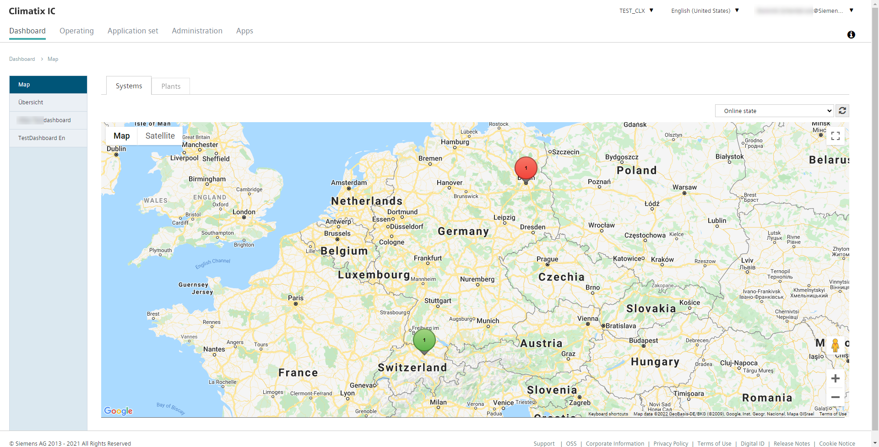Viewport: 879px width, 447px height.
Task: Open the Apps menu
Action: tap(244, 31)
